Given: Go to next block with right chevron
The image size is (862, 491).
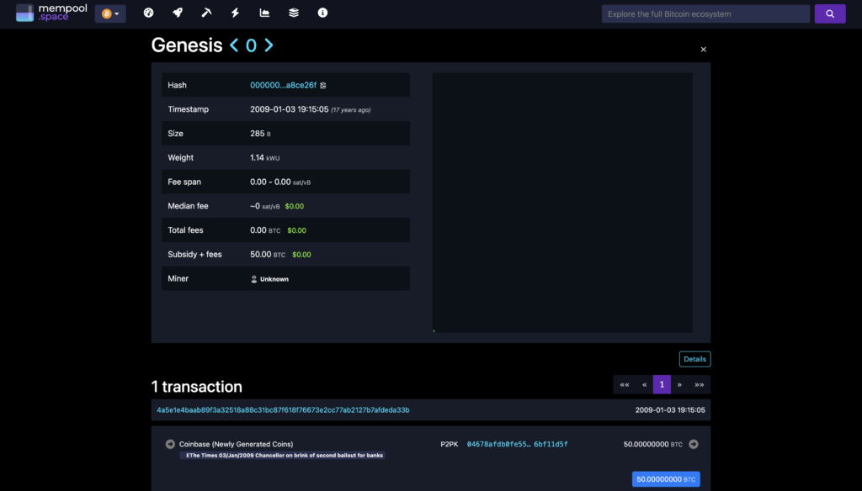Looking at the screenshot, I should point(269,45).
